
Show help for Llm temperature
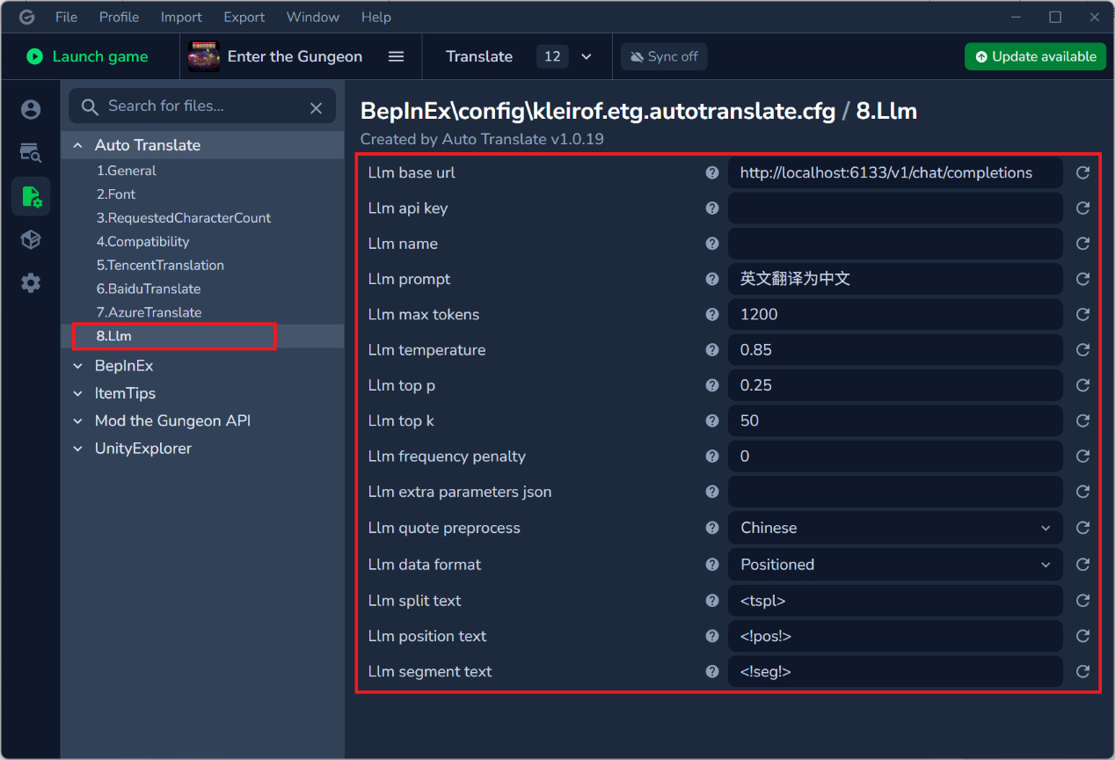712,350
